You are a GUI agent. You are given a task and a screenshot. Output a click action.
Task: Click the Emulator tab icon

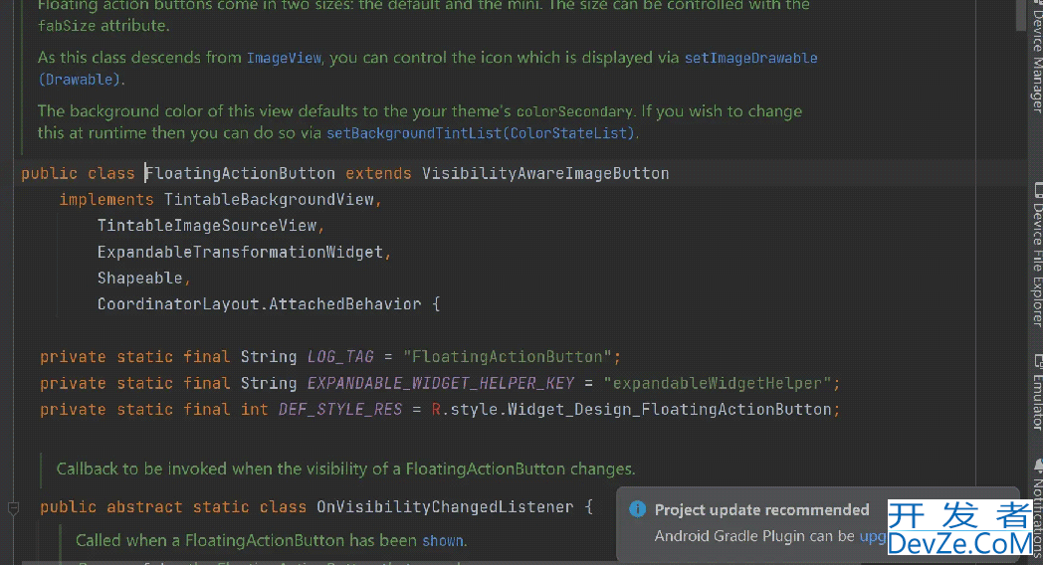click(1038, 361)
